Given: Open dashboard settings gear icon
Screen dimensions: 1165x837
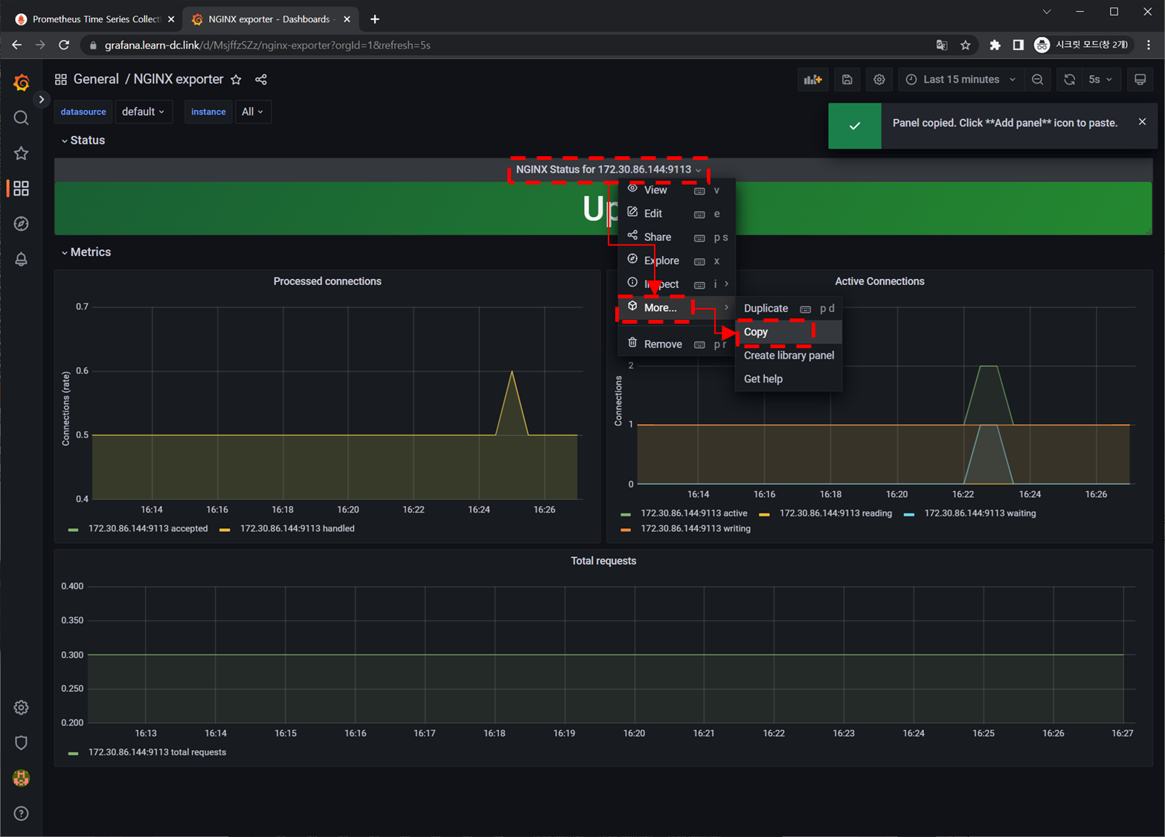Looking at the screenshot, I should pyautogui.click(x=879, y=80).
